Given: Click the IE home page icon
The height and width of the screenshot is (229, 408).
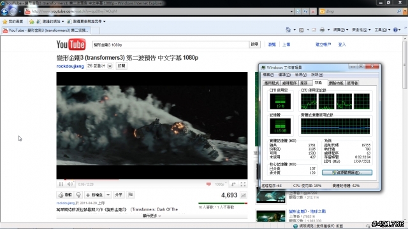Looking at the screenshot, I should 288,30.
